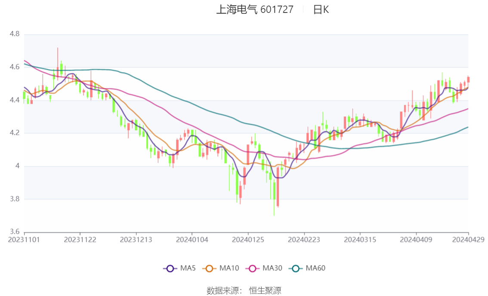Click the data source text 数据来源: 恒生聚源

[x=244, y=291]
